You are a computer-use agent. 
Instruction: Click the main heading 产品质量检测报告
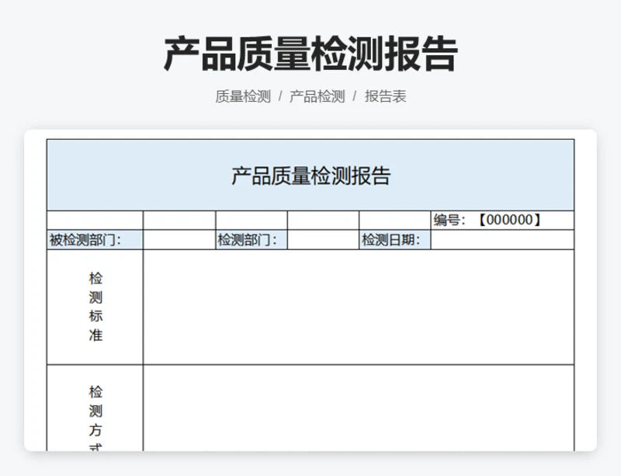click(x=310, y=54)
